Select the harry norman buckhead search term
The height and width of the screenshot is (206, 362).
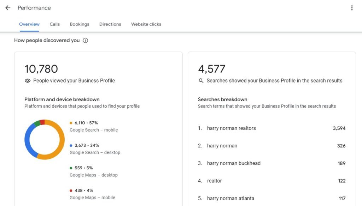pos(234,163)
